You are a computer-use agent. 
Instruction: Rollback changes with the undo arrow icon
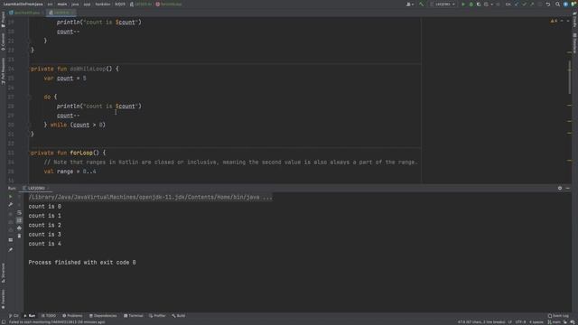548,5
